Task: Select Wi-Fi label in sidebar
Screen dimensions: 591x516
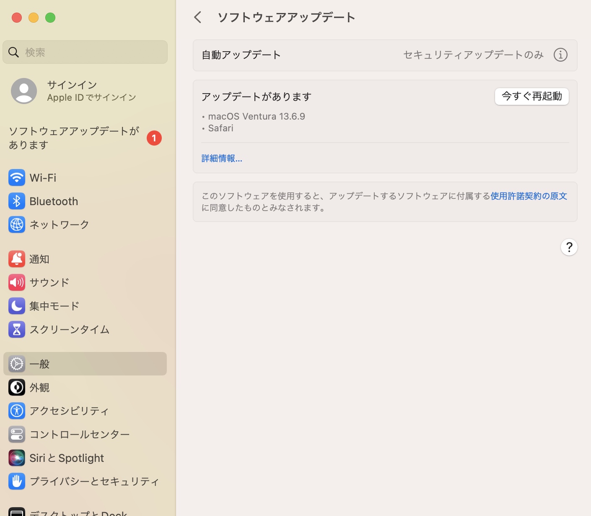Action: [43, 178]
